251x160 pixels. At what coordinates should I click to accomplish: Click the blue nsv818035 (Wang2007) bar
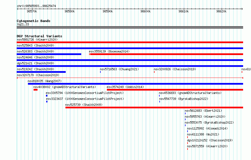[x=135, y=84]
